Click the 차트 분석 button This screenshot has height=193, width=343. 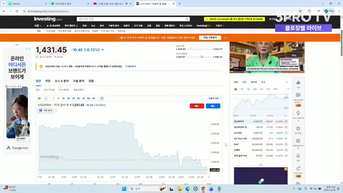click(46, 110)
